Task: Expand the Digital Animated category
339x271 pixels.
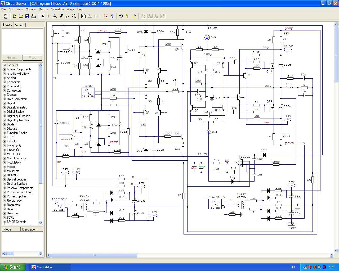Action: coord(4,107)
